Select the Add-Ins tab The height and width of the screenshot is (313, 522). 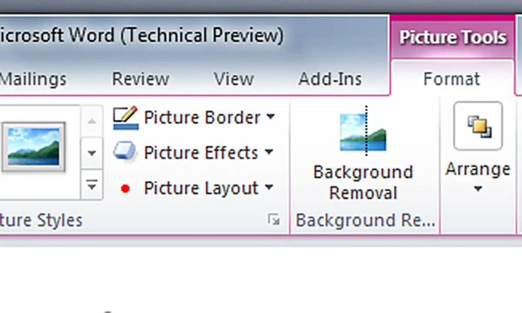[x=330, y=79]
